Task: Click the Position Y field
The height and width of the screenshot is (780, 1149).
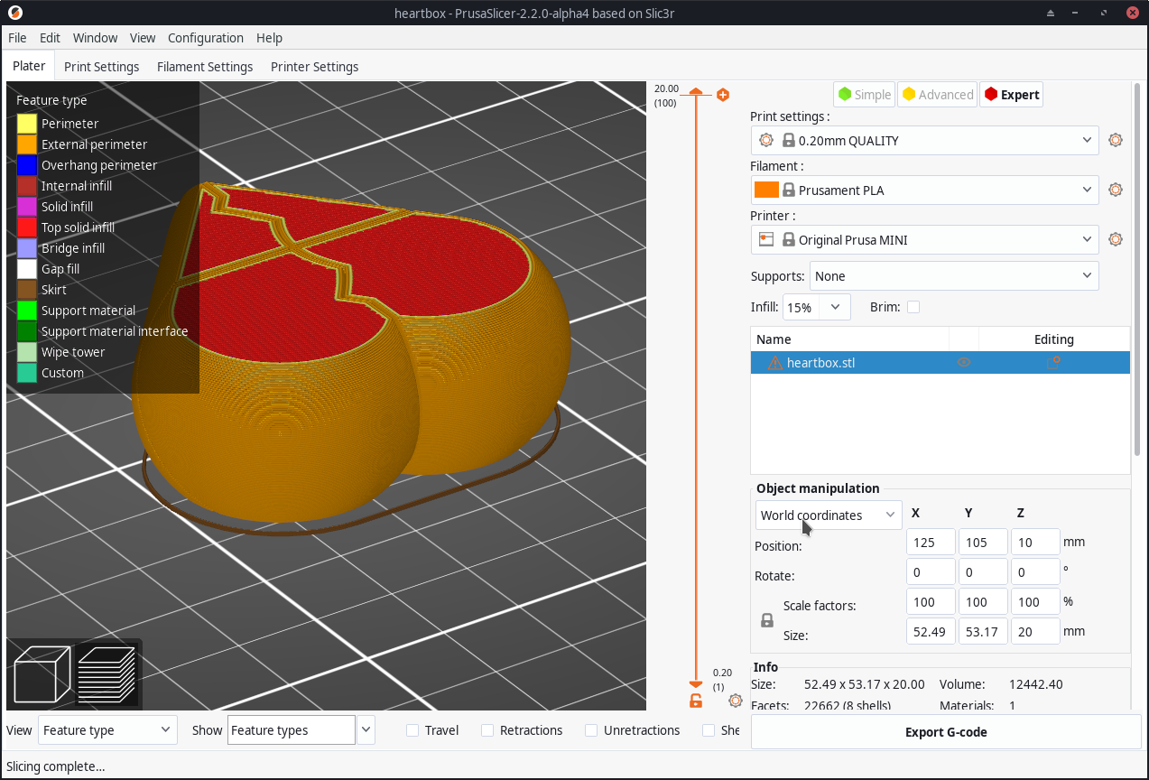Action: coord(983,542)
